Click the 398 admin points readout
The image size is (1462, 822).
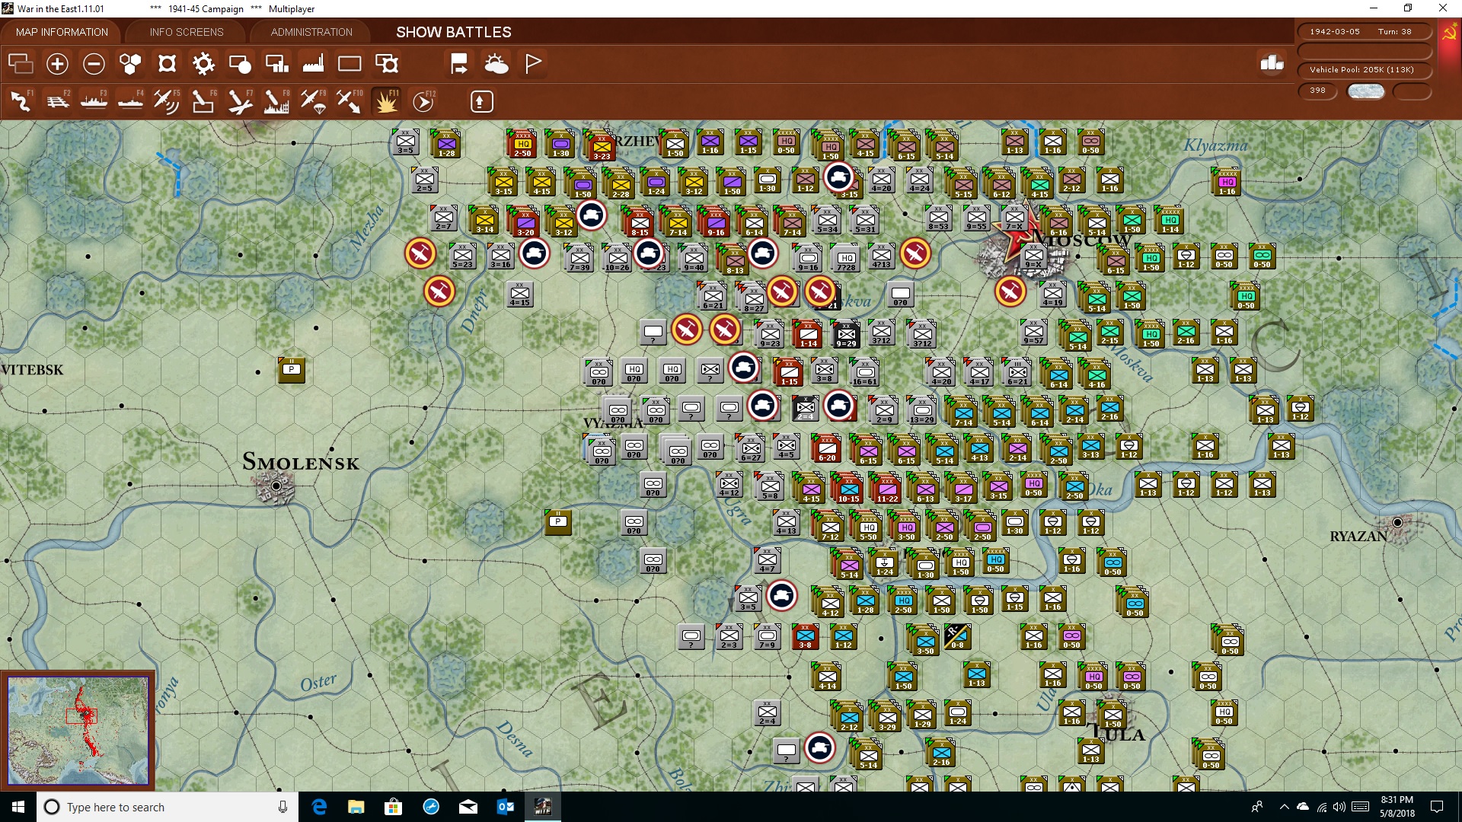(1317, 91)
